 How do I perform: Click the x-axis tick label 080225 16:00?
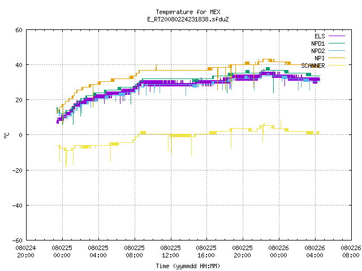tap(206, 252)
